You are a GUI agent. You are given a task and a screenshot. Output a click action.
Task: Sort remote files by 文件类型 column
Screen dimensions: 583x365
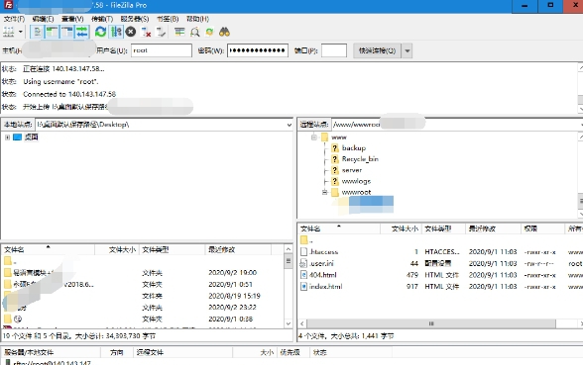coord(443,228)
